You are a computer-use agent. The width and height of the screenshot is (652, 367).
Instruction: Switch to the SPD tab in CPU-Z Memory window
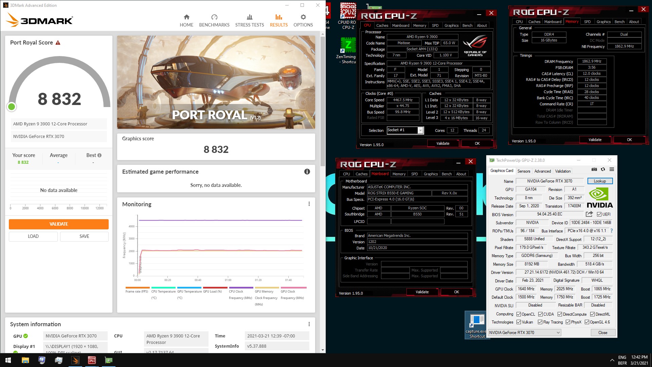(587, 22)
